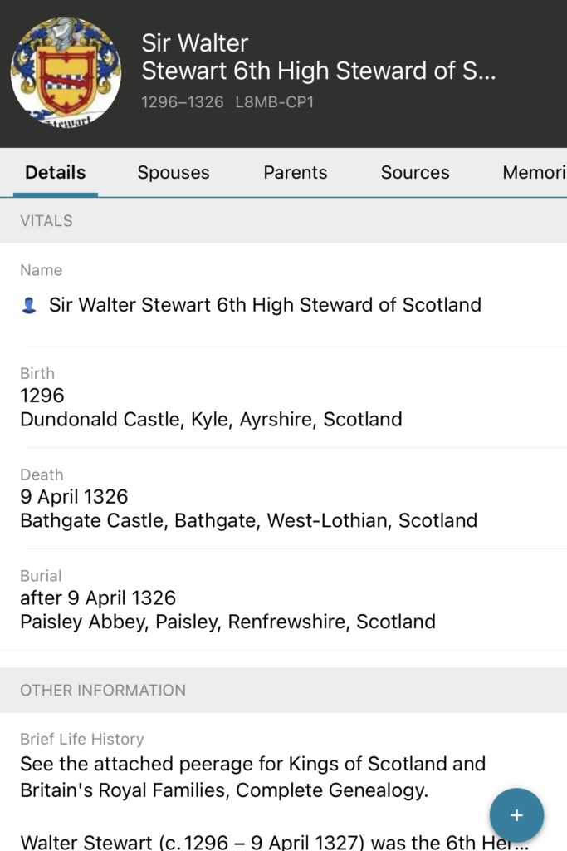The image size is (567, 851).
Task: Tap Dundonald Castle birthplace text
Action: click(211, 419)
